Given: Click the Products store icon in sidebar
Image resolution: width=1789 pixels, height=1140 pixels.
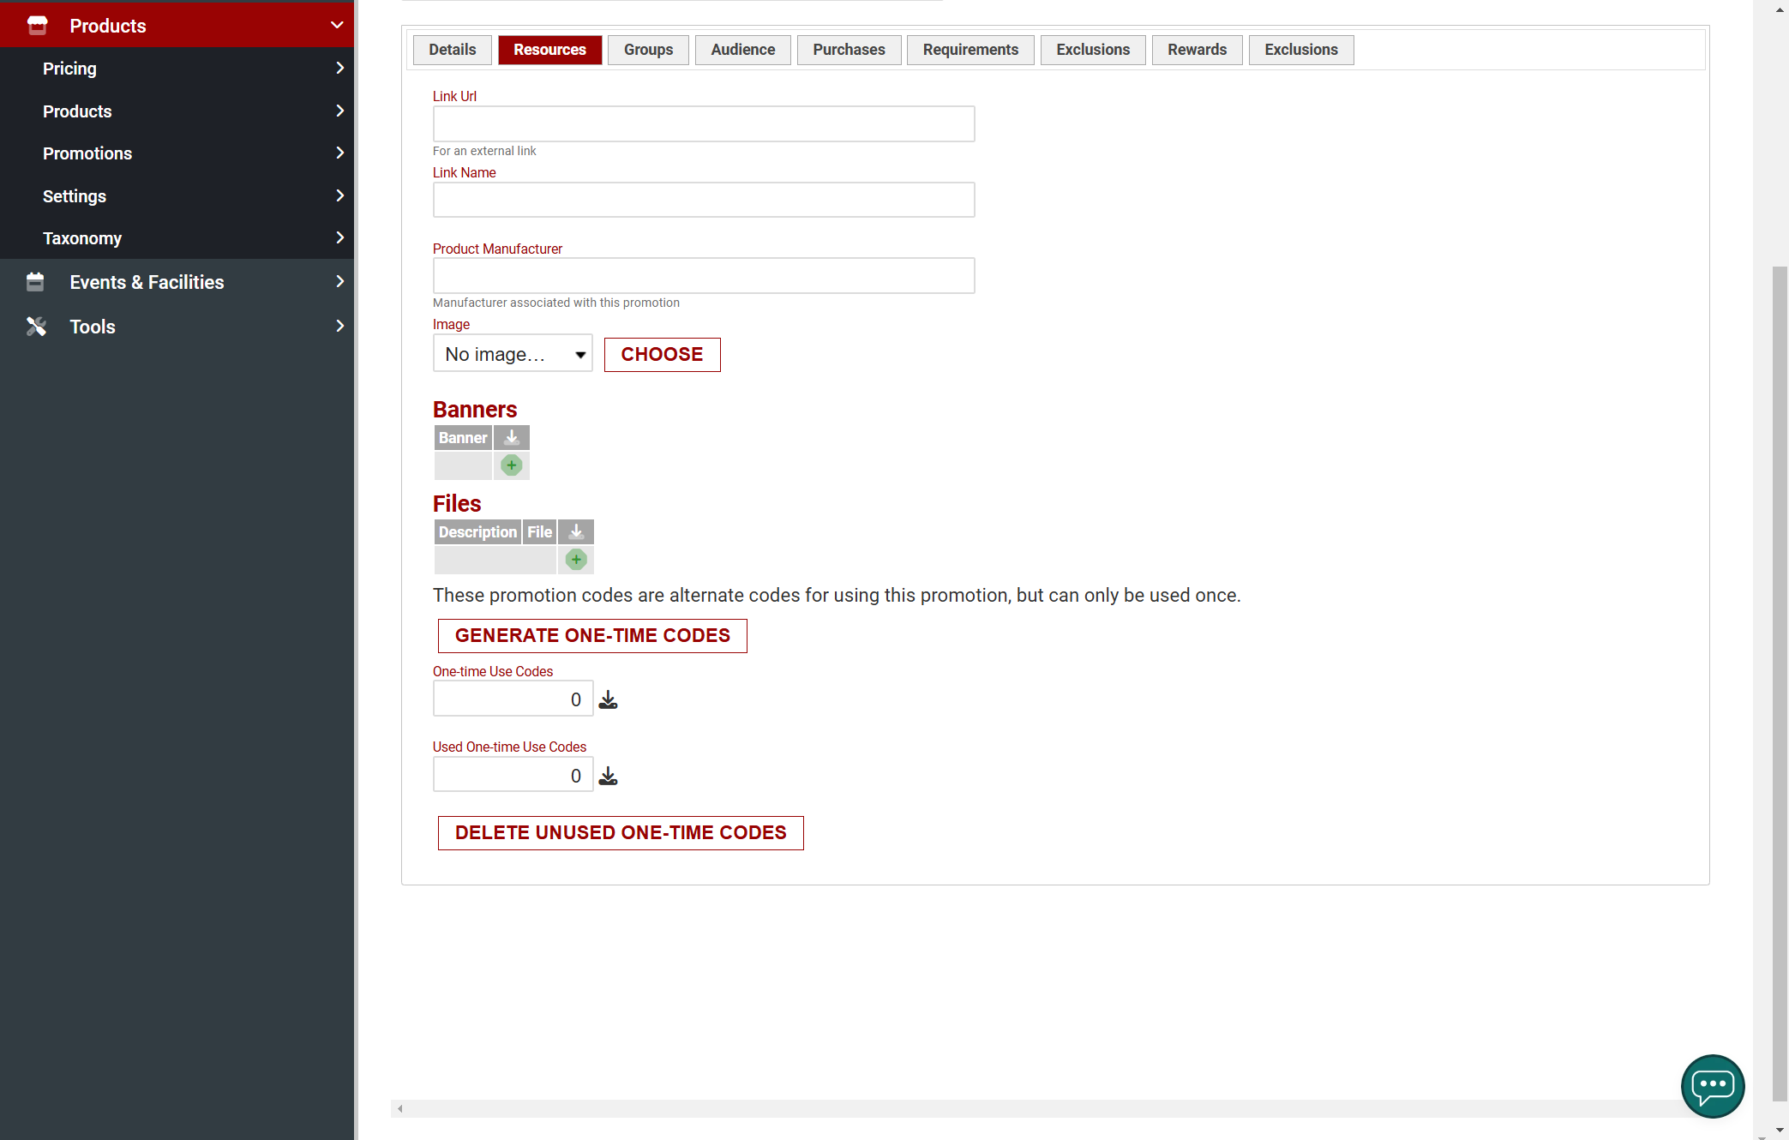Looking at the screenshot, I should [37, 26].
